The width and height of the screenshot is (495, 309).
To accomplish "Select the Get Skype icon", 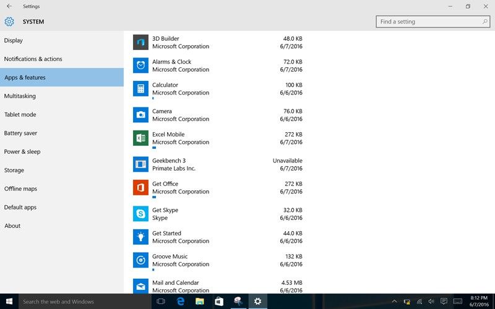I will coord(140,214).
